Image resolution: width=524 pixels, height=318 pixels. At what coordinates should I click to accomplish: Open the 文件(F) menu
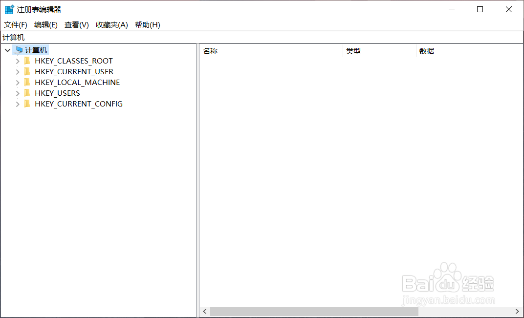[15, 25]
